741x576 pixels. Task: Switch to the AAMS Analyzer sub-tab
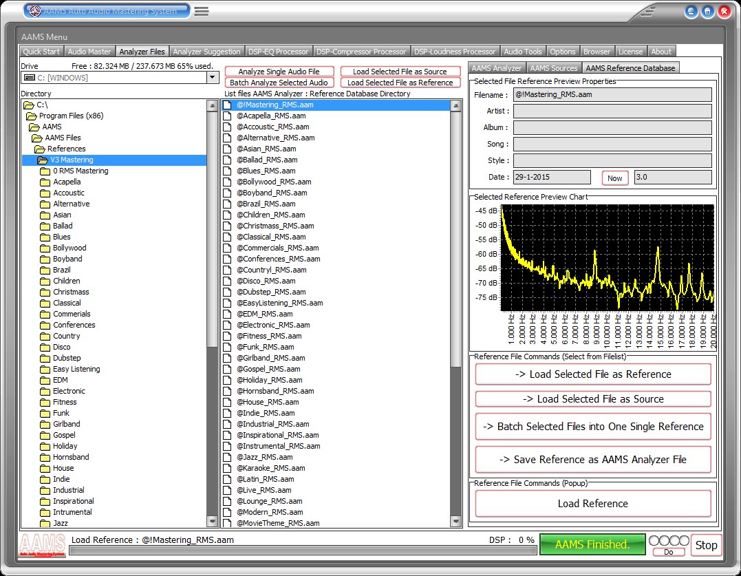pos(496,68)
